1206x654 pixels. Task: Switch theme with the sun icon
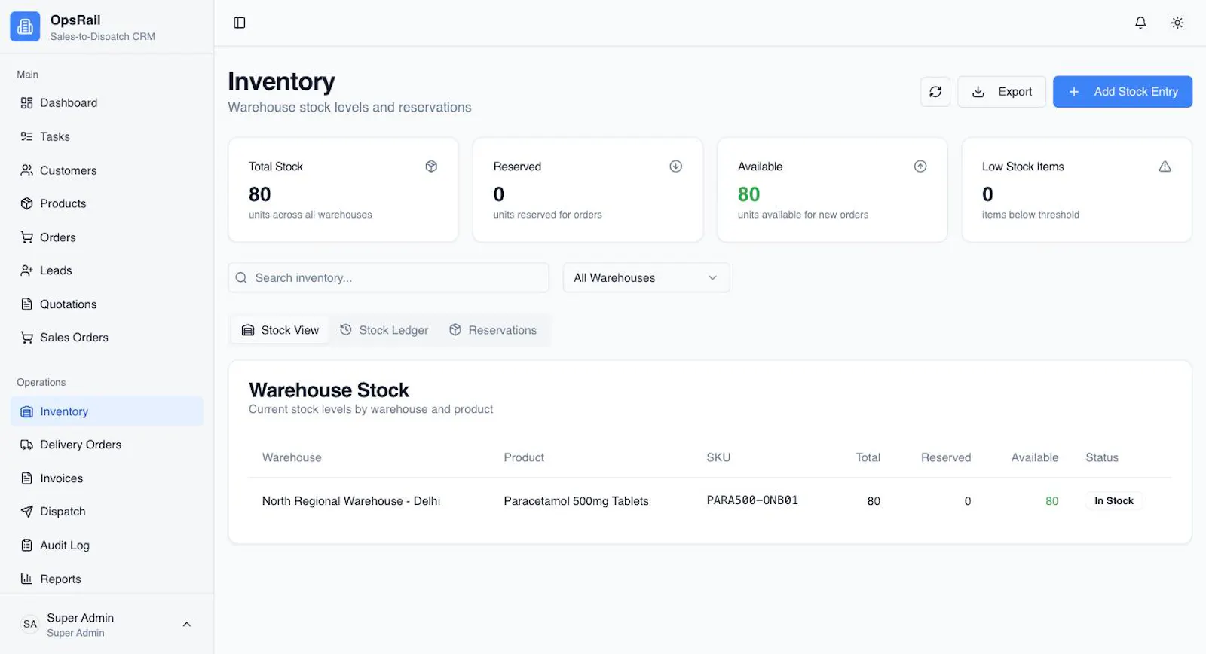(x=1177, y=23)
